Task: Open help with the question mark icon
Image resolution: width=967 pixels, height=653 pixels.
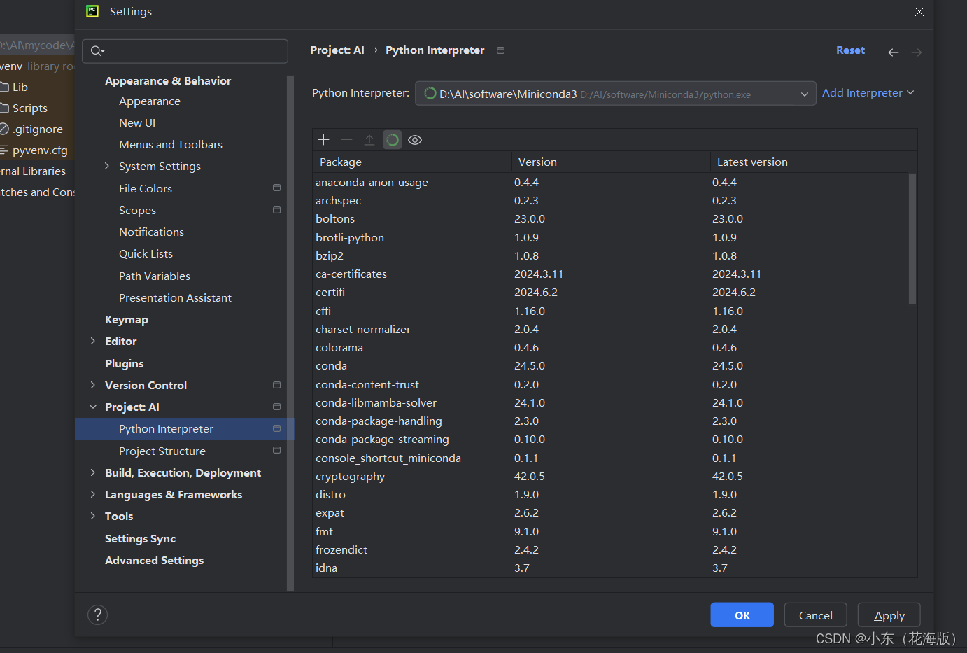Action: point(97,615)
